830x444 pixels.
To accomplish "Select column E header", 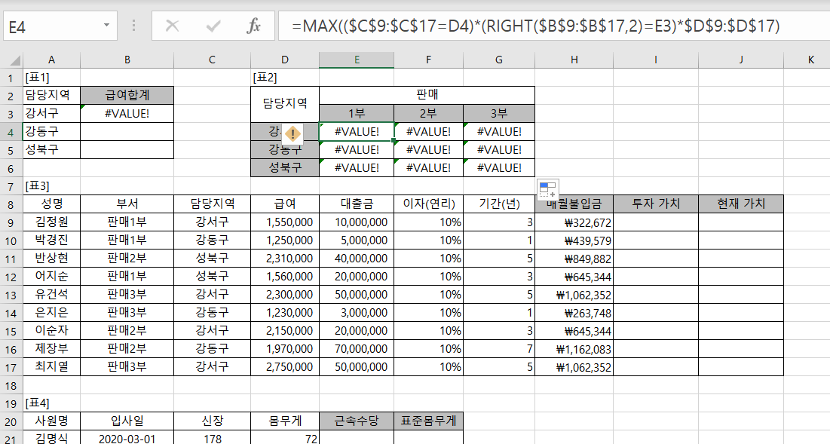I will coord(356,60).
